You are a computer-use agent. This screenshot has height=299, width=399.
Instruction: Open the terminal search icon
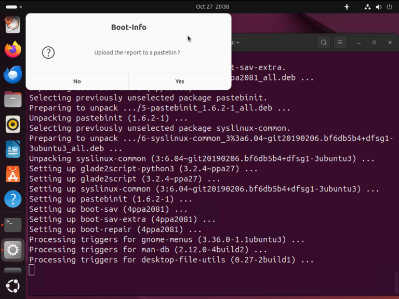coord(324,43)
